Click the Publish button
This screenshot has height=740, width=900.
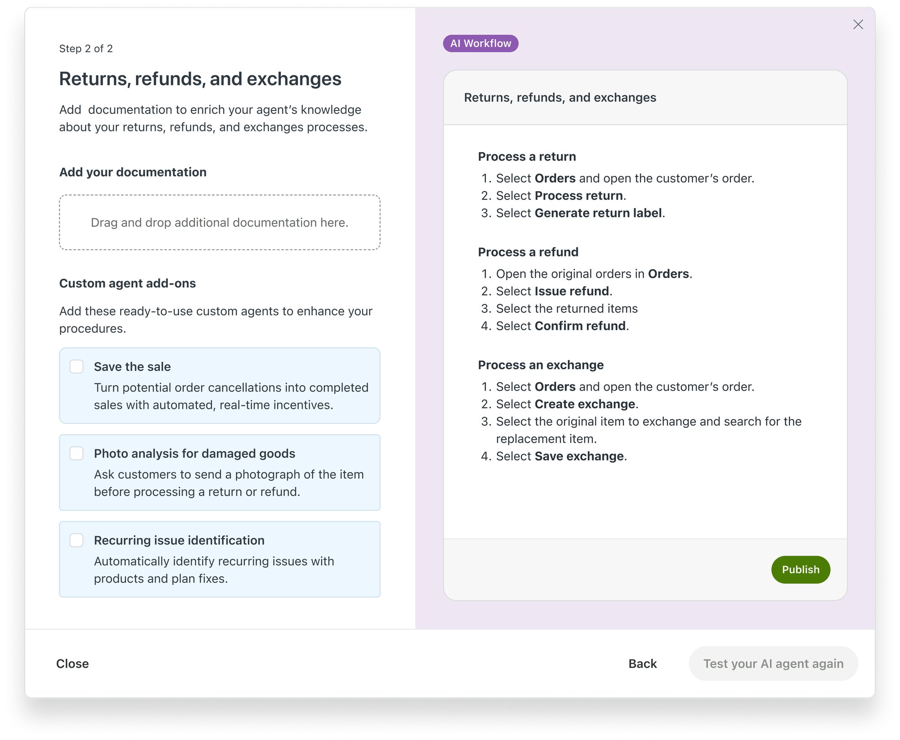tap(801, 570)
